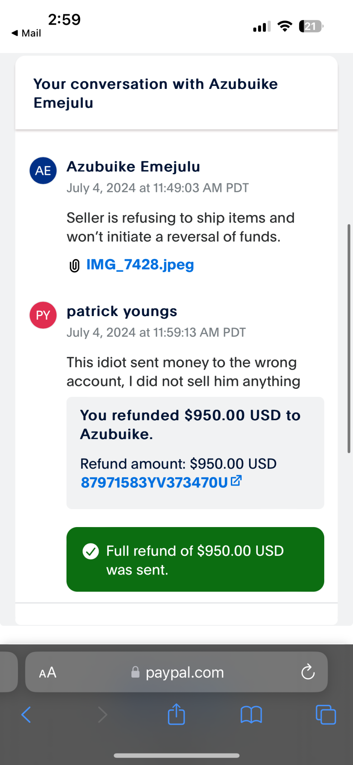This screenshot has width=353, height=765.
Task: Tap the page scrollbar on the right
Action: coord(349,338)
